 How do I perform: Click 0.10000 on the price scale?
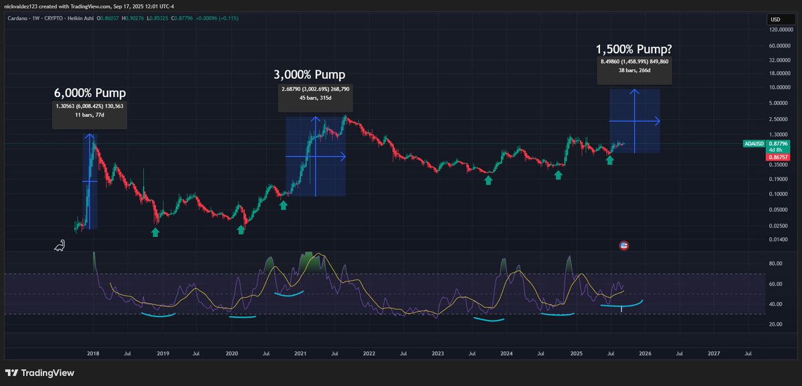780,194
